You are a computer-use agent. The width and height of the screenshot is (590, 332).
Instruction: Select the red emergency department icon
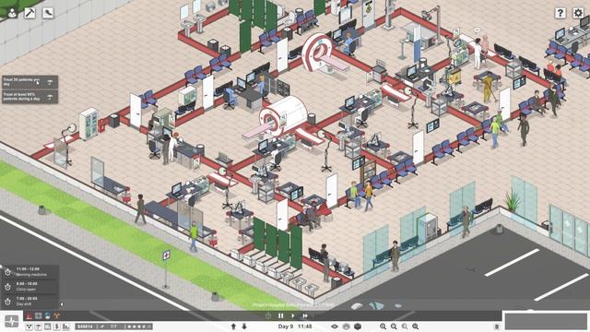click(x=29, y=315)
